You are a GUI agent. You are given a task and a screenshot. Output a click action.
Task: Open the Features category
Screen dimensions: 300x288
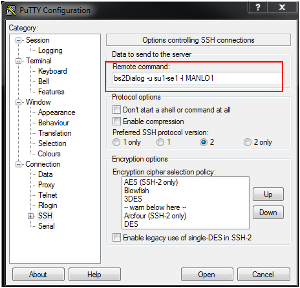[51, 92]
